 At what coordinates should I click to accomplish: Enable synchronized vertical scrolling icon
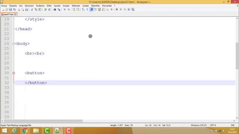[x=74, y=10]
